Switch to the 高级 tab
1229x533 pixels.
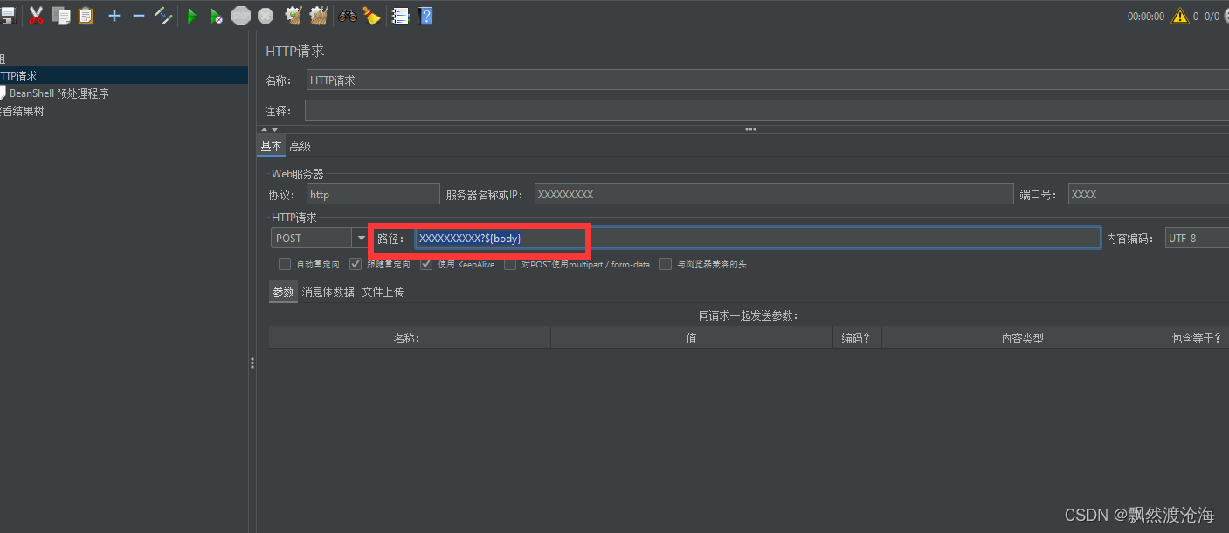pos(300,146)
